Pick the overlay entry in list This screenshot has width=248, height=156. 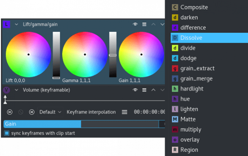(190, 139)
